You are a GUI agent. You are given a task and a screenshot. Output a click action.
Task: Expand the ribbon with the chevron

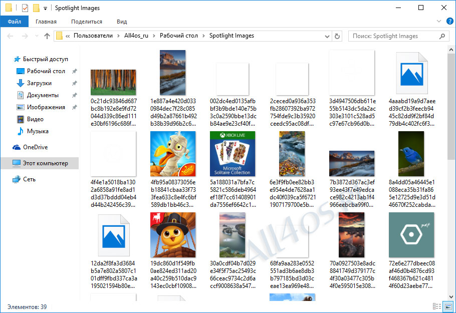439,21
